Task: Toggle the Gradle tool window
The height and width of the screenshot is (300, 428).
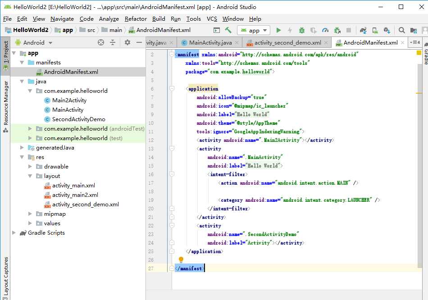Action: [x=426, y=54]
